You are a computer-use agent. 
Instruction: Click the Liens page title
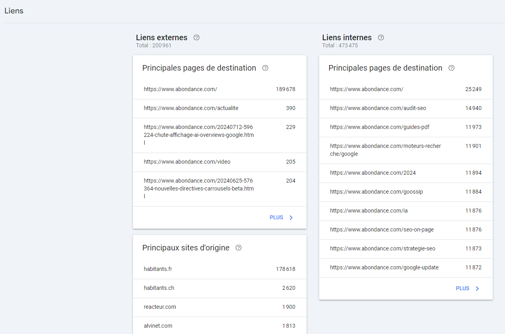click(x=14, y=11)
